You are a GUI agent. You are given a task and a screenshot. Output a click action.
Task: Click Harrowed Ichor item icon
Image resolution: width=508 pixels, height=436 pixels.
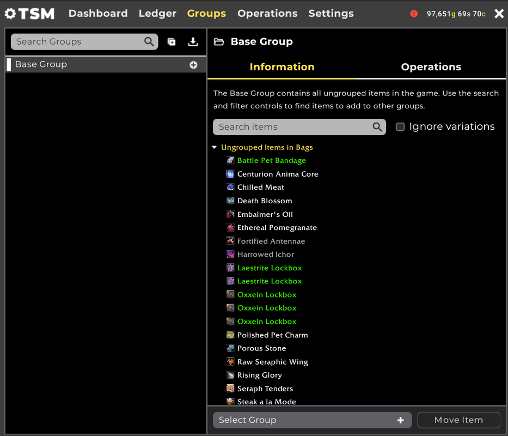point(230,255)
